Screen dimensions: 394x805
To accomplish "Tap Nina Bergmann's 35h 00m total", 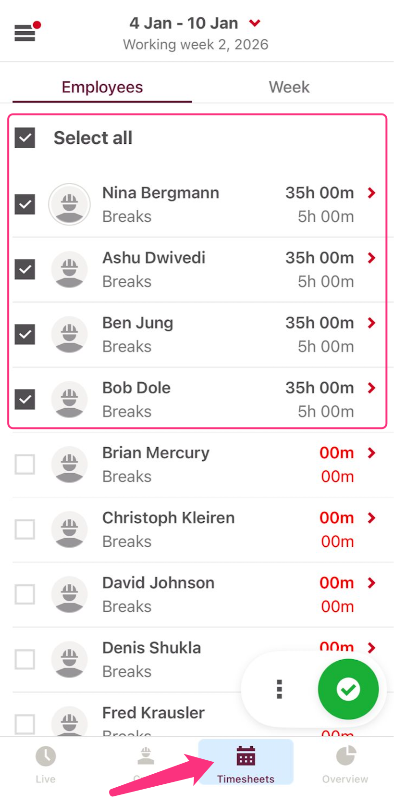I will [x=320, y=193].
